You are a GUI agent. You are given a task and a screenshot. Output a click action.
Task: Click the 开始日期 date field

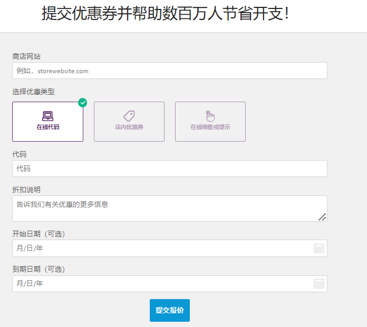coord(170,248)
